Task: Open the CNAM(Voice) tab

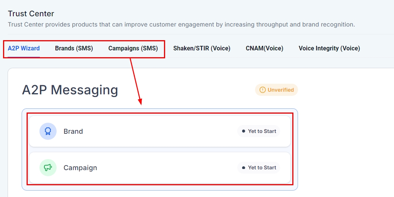Action: click(x=264, y=48)
